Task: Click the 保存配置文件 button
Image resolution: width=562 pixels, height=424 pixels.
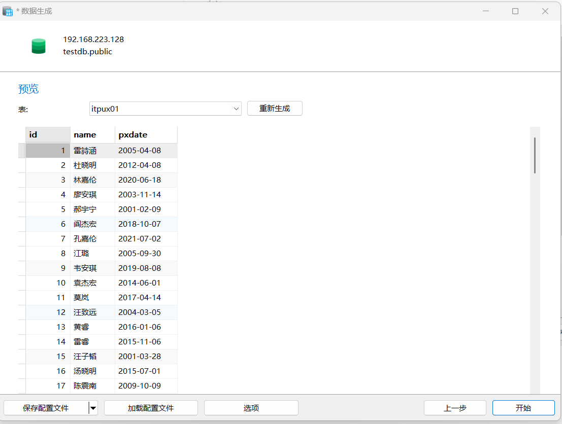Action: (x=46, y=408)
